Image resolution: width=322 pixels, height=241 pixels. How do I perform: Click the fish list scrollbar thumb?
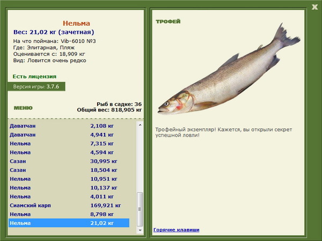coord(140,209)
